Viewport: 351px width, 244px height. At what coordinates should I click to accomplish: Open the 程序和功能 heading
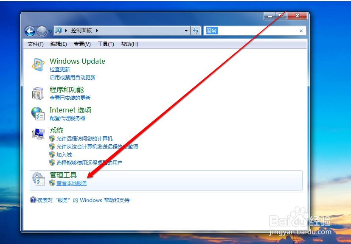67,90
